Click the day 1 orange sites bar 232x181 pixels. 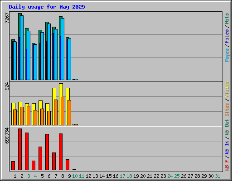pos(15,117)
